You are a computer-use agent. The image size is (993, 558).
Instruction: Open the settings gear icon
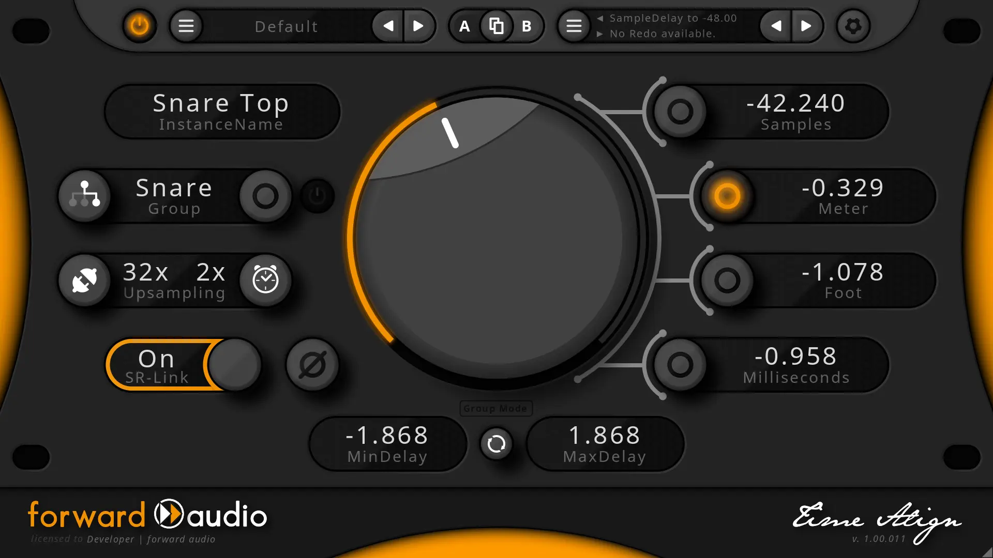(x=853, y=26)
